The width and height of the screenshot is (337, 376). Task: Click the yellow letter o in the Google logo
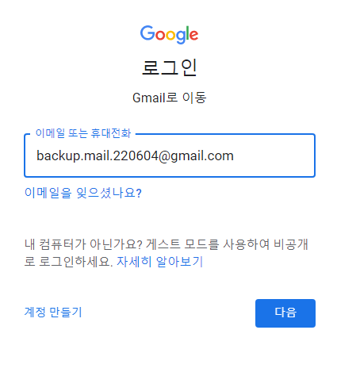pyautogui.click(x=171, y=35)
